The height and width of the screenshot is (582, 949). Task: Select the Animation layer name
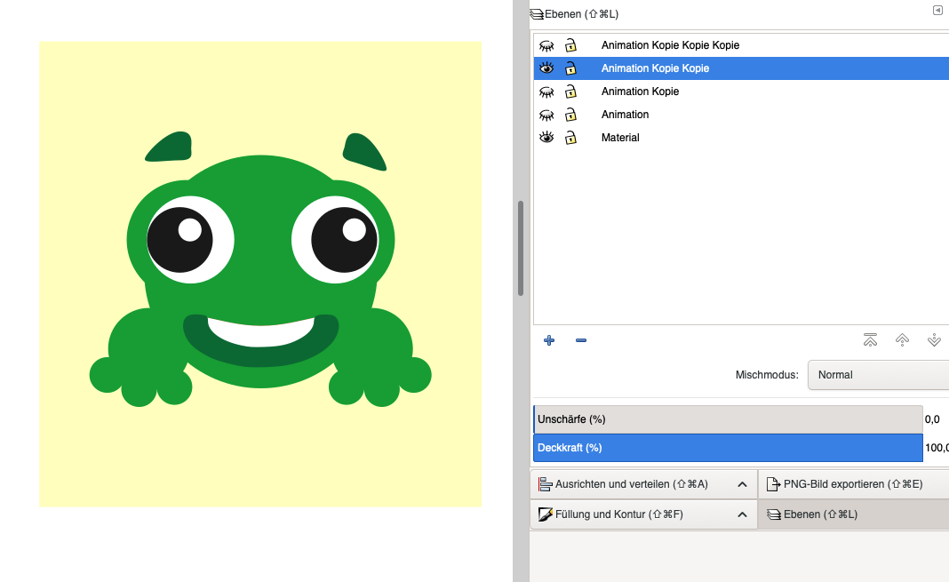click(x=625, y=115)
